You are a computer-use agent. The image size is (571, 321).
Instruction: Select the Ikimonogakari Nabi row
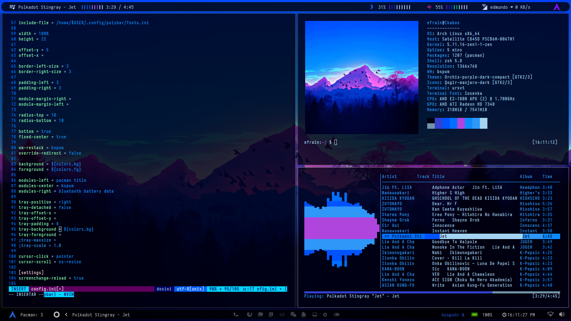471,252
